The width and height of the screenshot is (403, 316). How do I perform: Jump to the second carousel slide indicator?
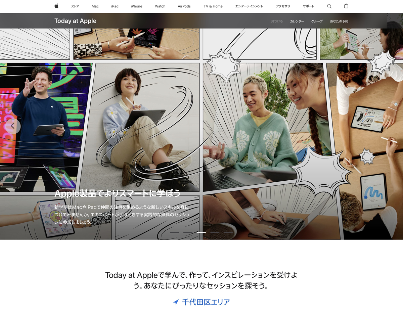(x=188, y=232)
